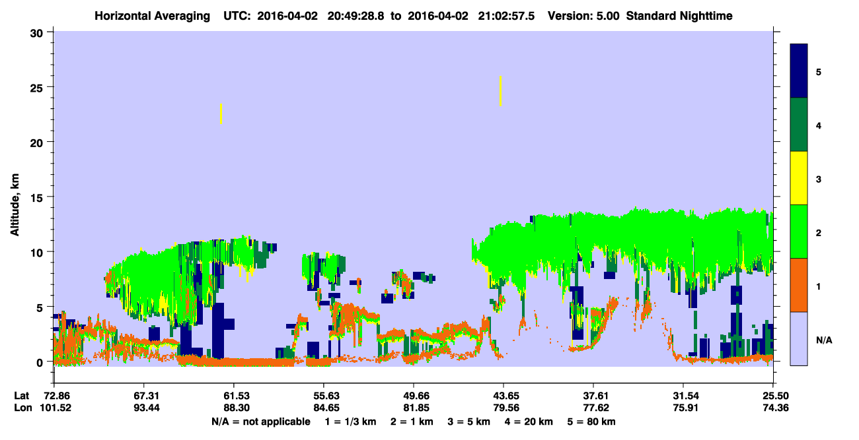859x440 pixels.
Task: Click the altitude tick label '20'
Action: (38, 142)
